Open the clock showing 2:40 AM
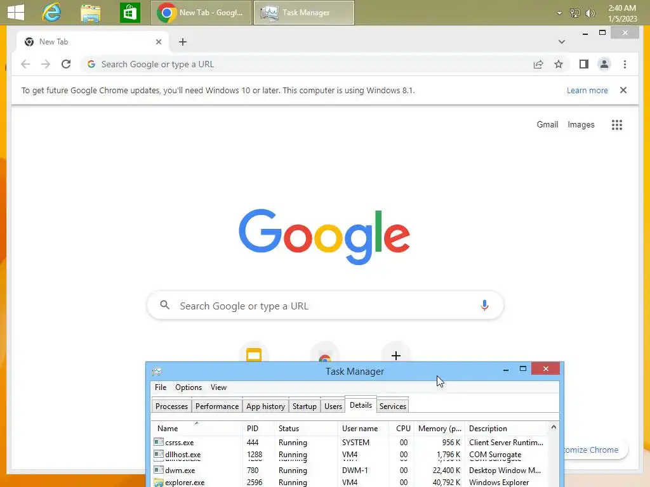The height and width of the screenshot is (487, 650). pyautogui.click(x=622, y=13)
